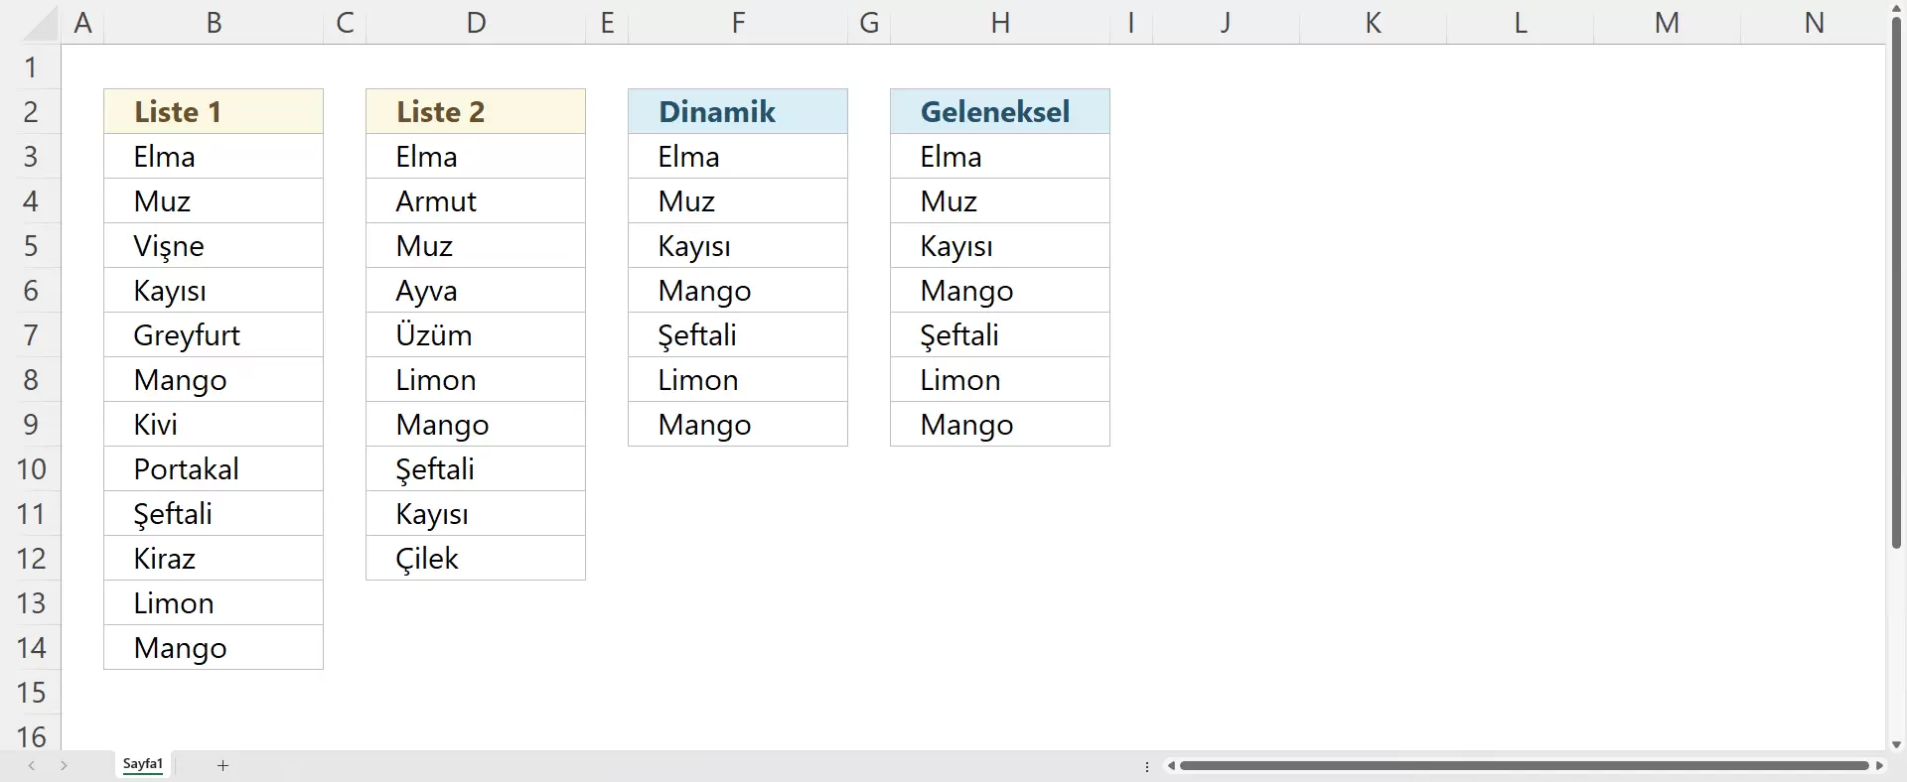The image size is (1907, 782).
Task: Switch to the Sayfa1 sheet tab
Action: (143, 764)
